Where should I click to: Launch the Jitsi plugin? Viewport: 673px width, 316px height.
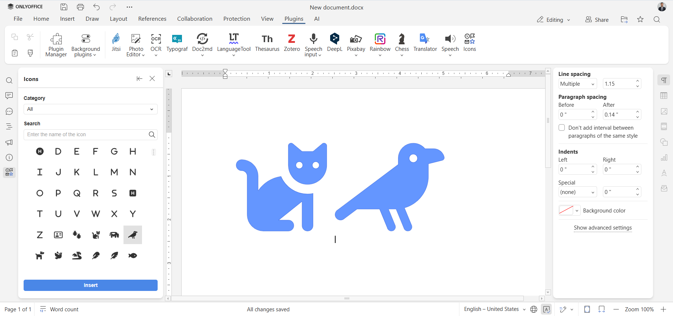tap(116, 43)
